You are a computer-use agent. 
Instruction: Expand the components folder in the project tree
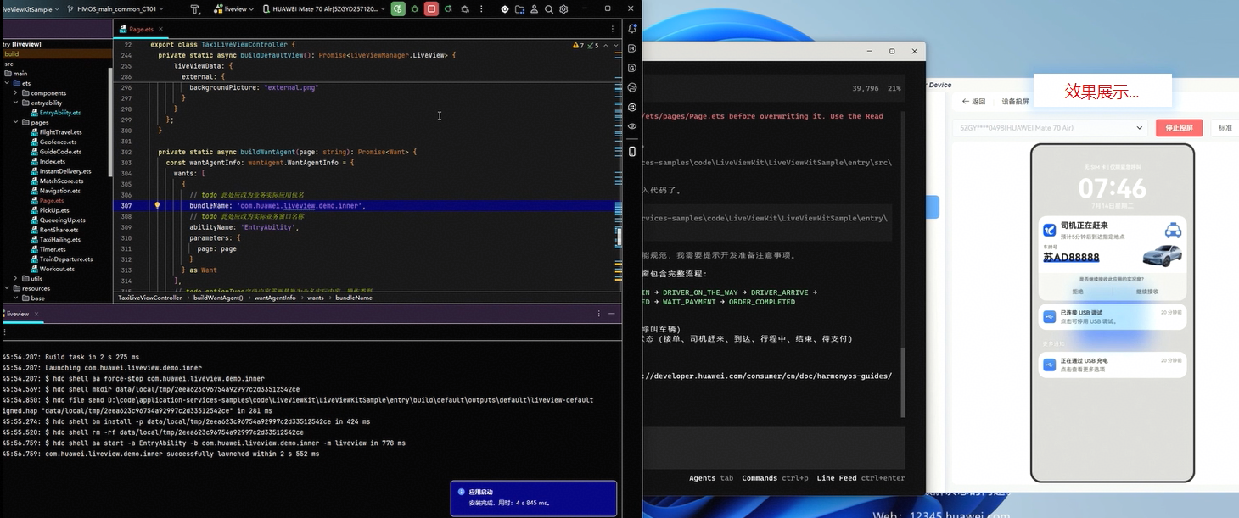[x=15, y=93]
